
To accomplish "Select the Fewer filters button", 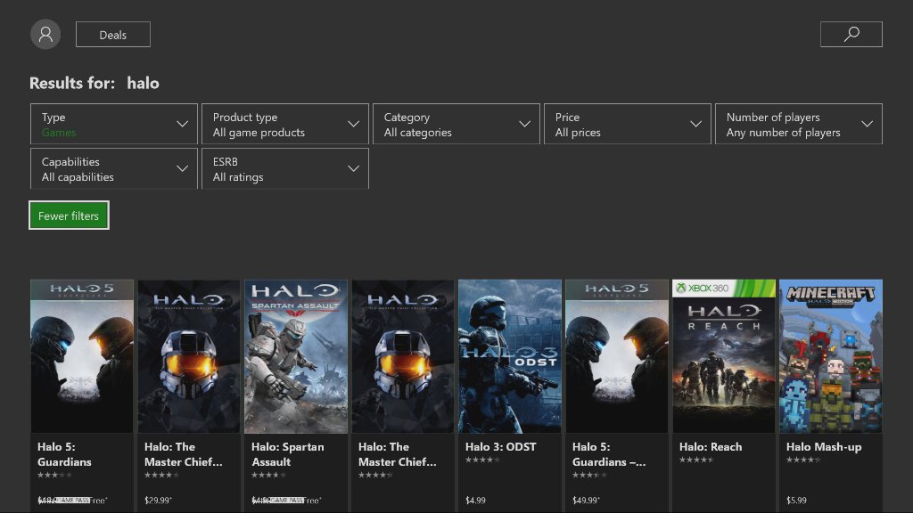I will (x=69, y=215).
